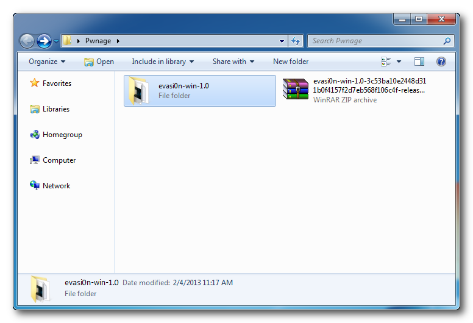
Task: Create a New folder
Action: tap(291, 62)
